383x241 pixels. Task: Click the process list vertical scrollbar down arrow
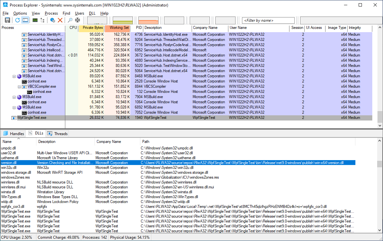pyautogui.click(x=380, y=125)
